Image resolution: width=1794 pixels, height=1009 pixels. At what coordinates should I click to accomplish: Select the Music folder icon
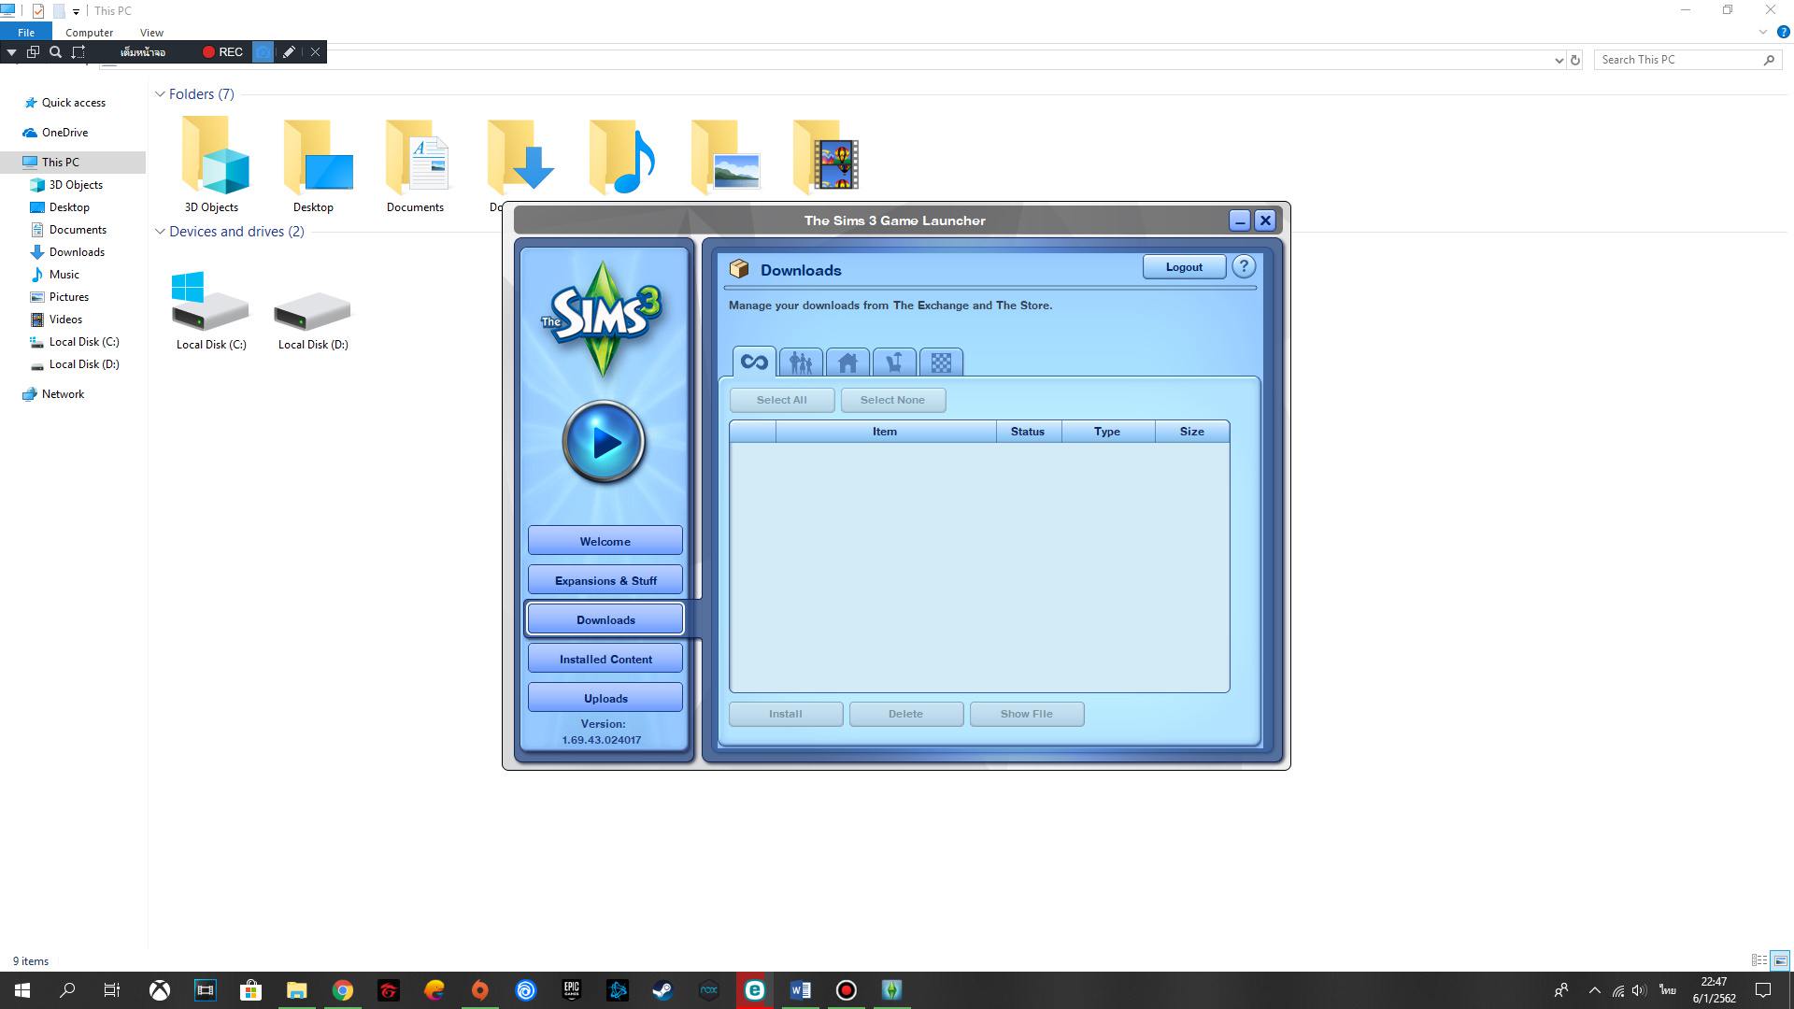pos(620,157)
